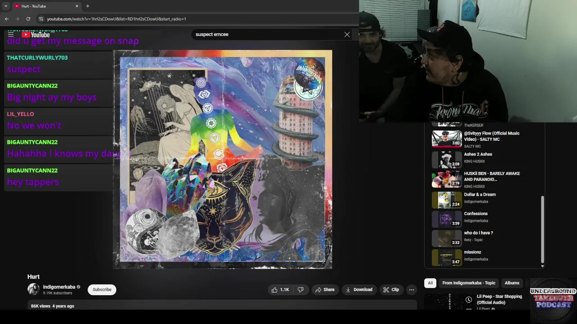The width and height of the screenshot is (577, 324).
Task: Close the 'Hurt - YouTube' tab
Action: pos(77,6)
